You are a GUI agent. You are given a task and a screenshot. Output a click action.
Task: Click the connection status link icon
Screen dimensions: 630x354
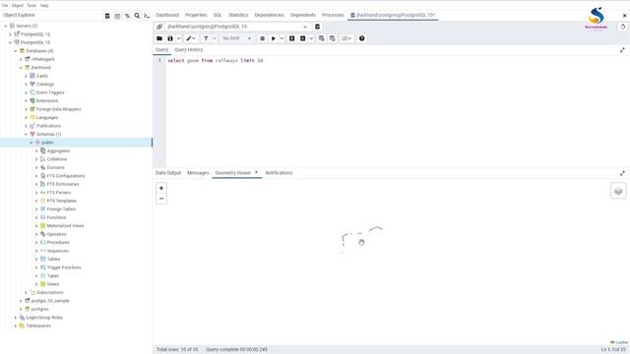(159, 27)
